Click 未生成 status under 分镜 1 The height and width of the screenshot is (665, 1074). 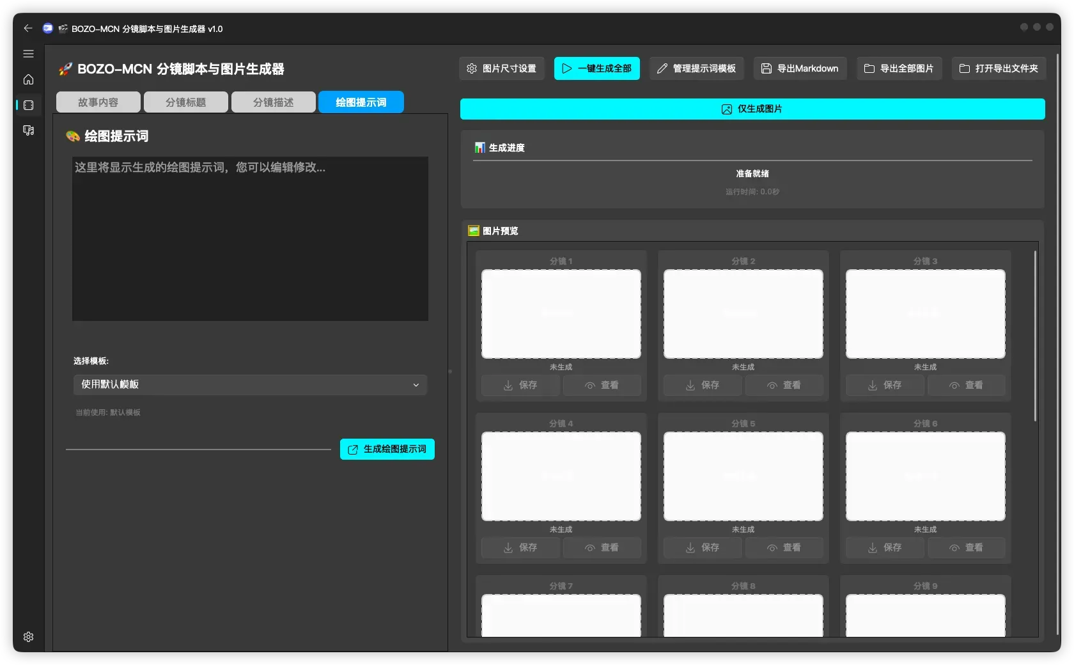point(561,367)
